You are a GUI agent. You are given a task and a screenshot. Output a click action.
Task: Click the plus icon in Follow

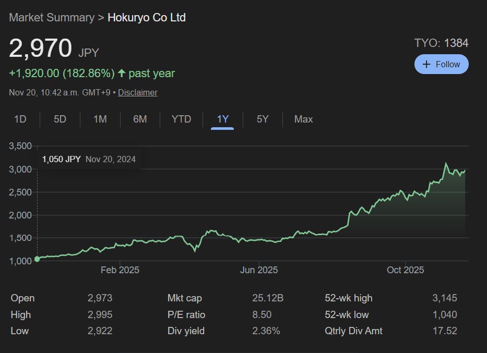[426, 64]
